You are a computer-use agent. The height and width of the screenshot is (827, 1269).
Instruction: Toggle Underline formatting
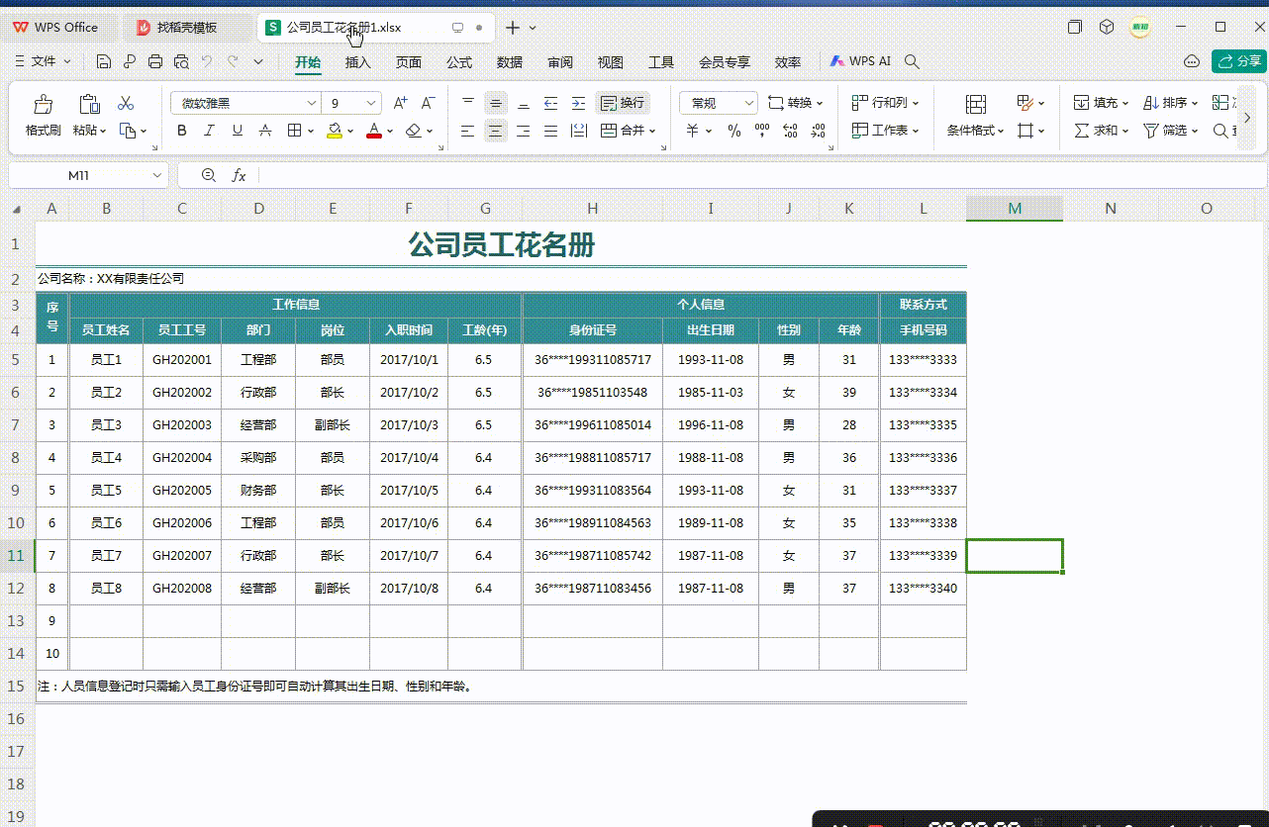[237, 131]
